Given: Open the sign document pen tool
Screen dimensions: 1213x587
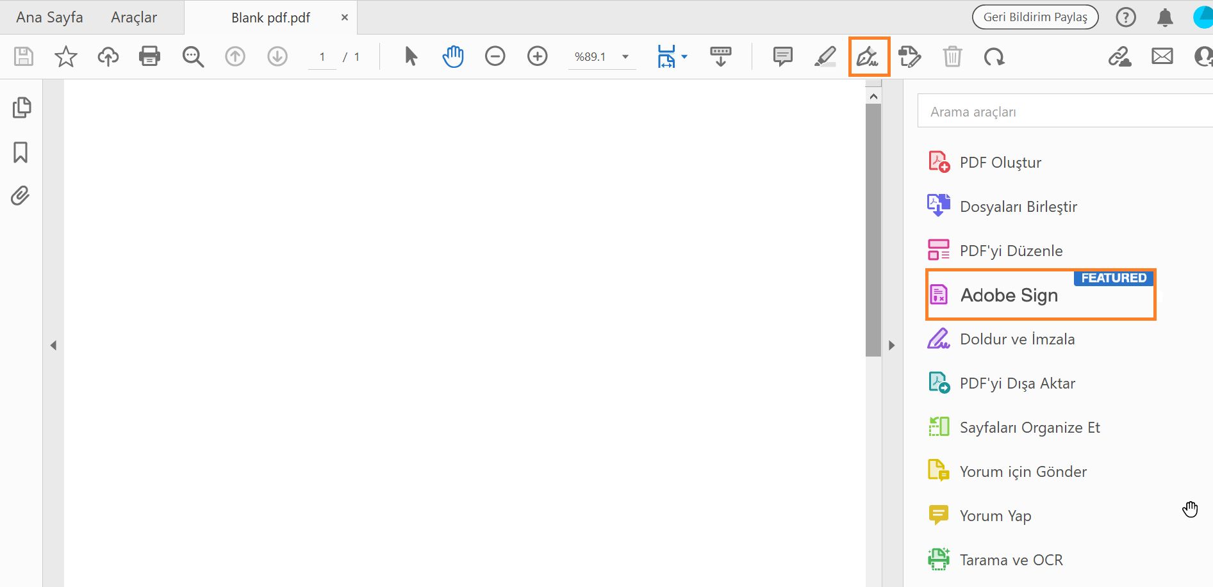Looking at the screenshot, I should pos(869,57).
